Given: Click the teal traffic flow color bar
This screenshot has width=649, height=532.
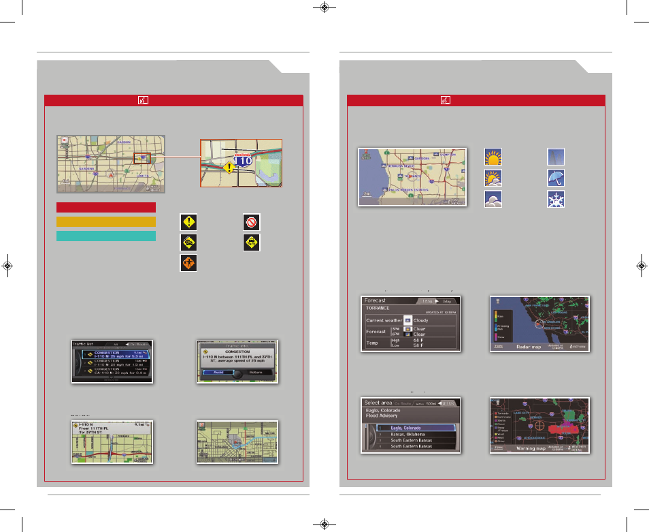Looking at the screenshot, I should click(106, 236).
